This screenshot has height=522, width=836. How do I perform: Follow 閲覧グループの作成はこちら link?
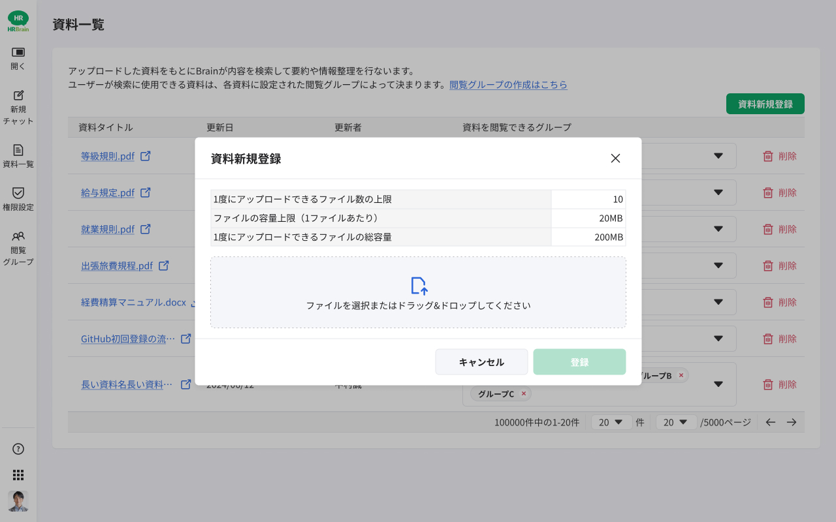(x=508, y=85)
